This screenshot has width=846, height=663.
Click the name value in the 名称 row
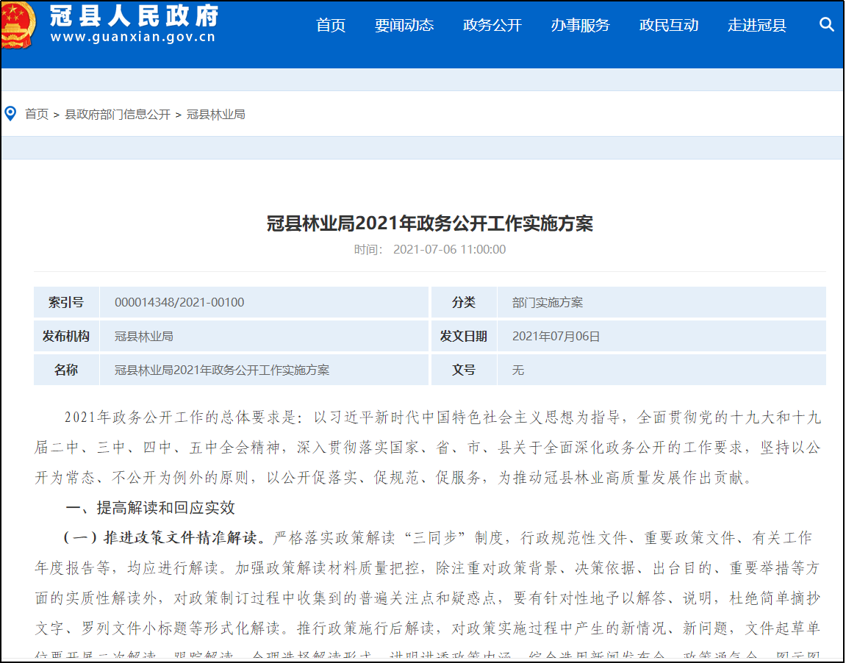click(222, 370)
